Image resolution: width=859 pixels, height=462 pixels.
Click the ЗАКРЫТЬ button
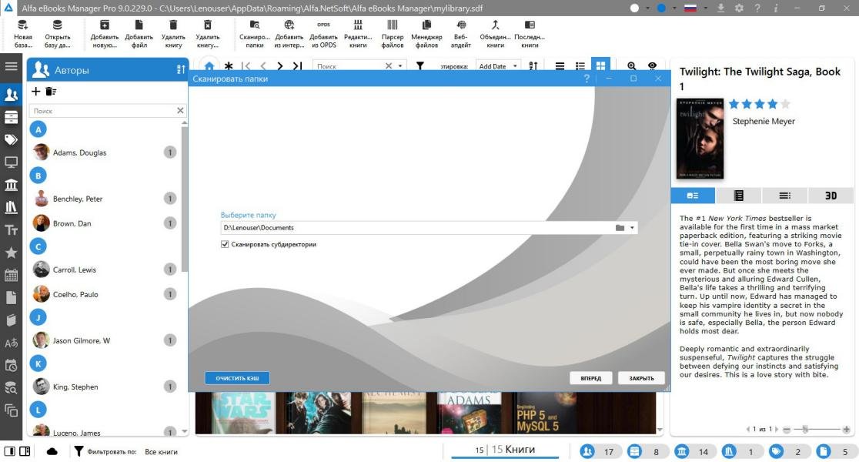(x=641, y=378)
